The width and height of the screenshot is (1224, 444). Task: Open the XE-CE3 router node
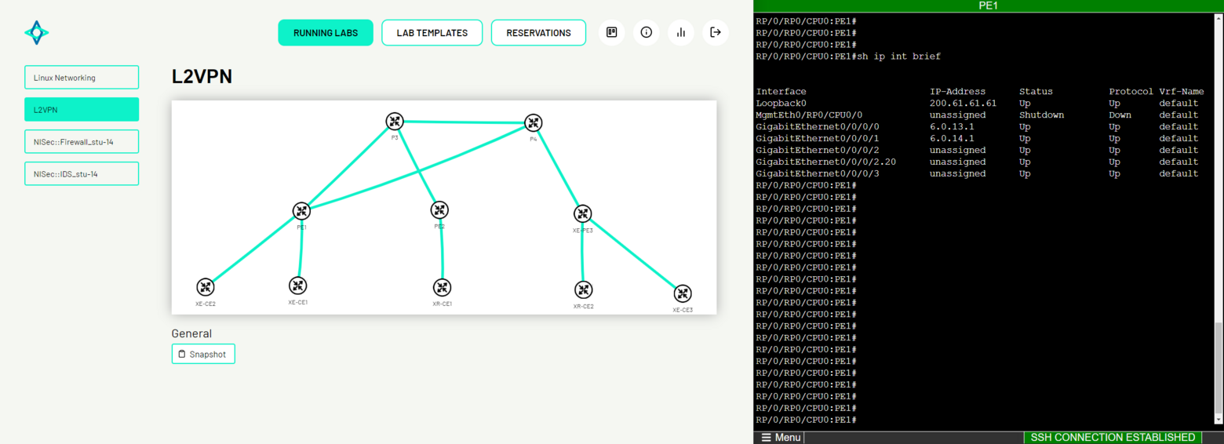(683, 293)
